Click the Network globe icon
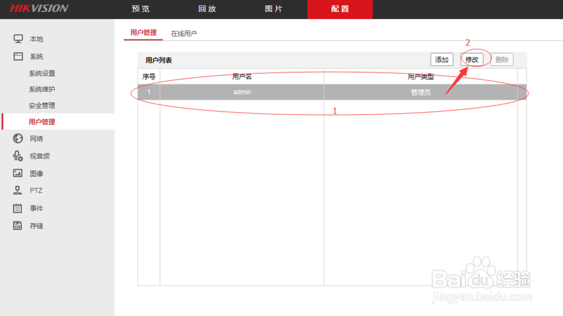 tap(18, 138)
